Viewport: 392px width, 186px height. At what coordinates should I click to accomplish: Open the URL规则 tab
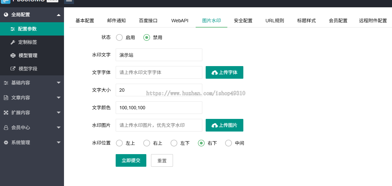[x=275, y=21]
